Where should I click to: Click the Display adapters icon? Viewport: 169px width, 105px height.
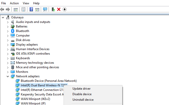tap(13, 45)
